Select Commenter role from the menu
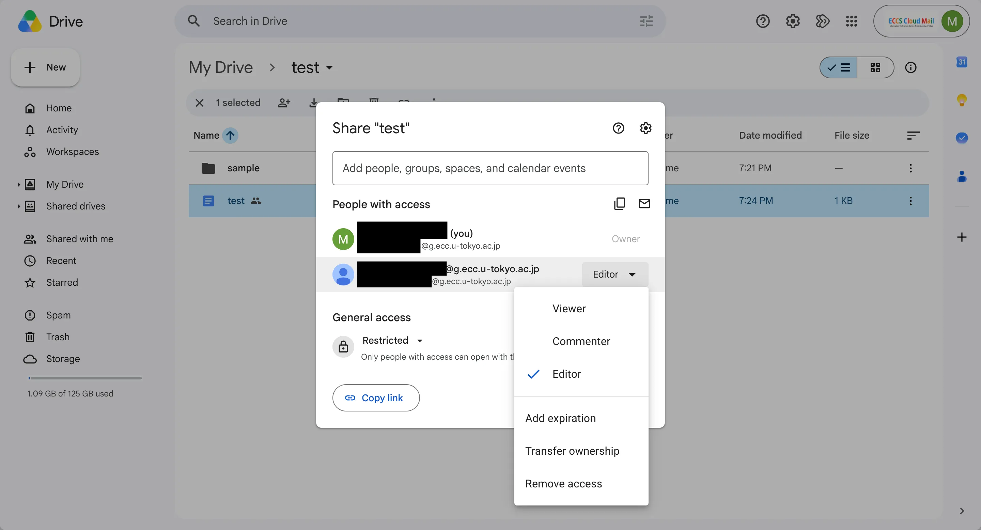Image resolution: width=981 pixels, height=530 pixels. coord(581,341)
